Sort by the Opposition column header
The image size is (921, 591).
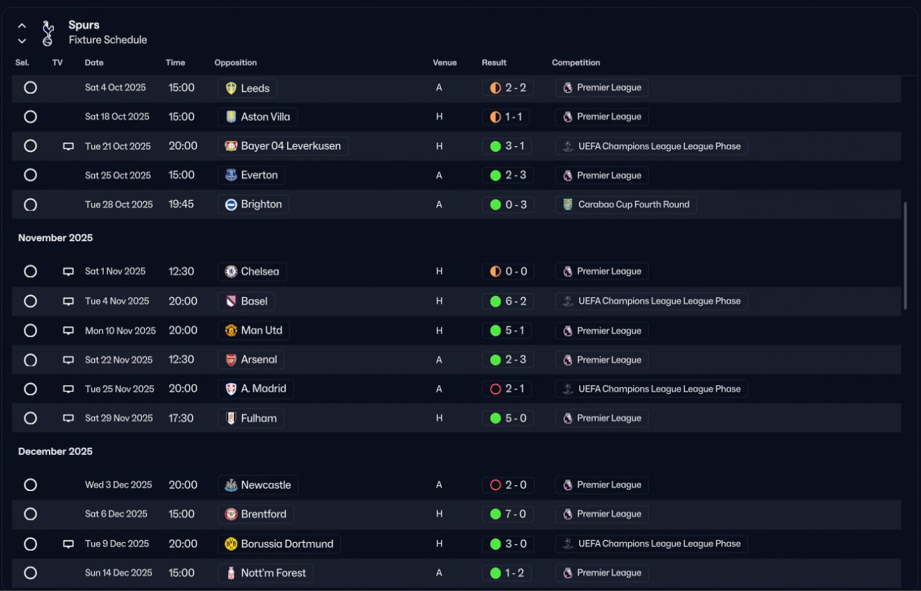click(235, 63)
